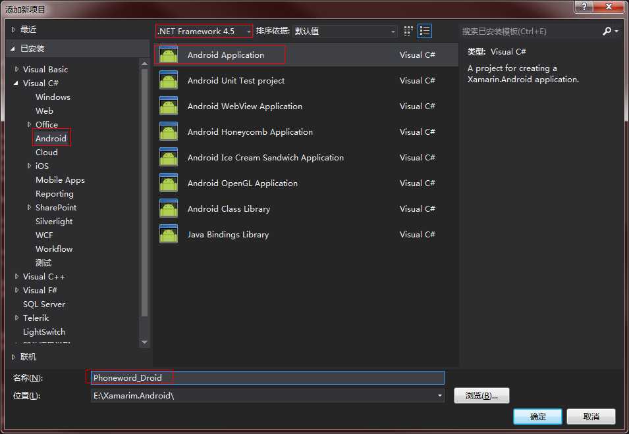The image size is (629, 434).
Task: Expand the Visual Basic node
Action: pos(16,69)
